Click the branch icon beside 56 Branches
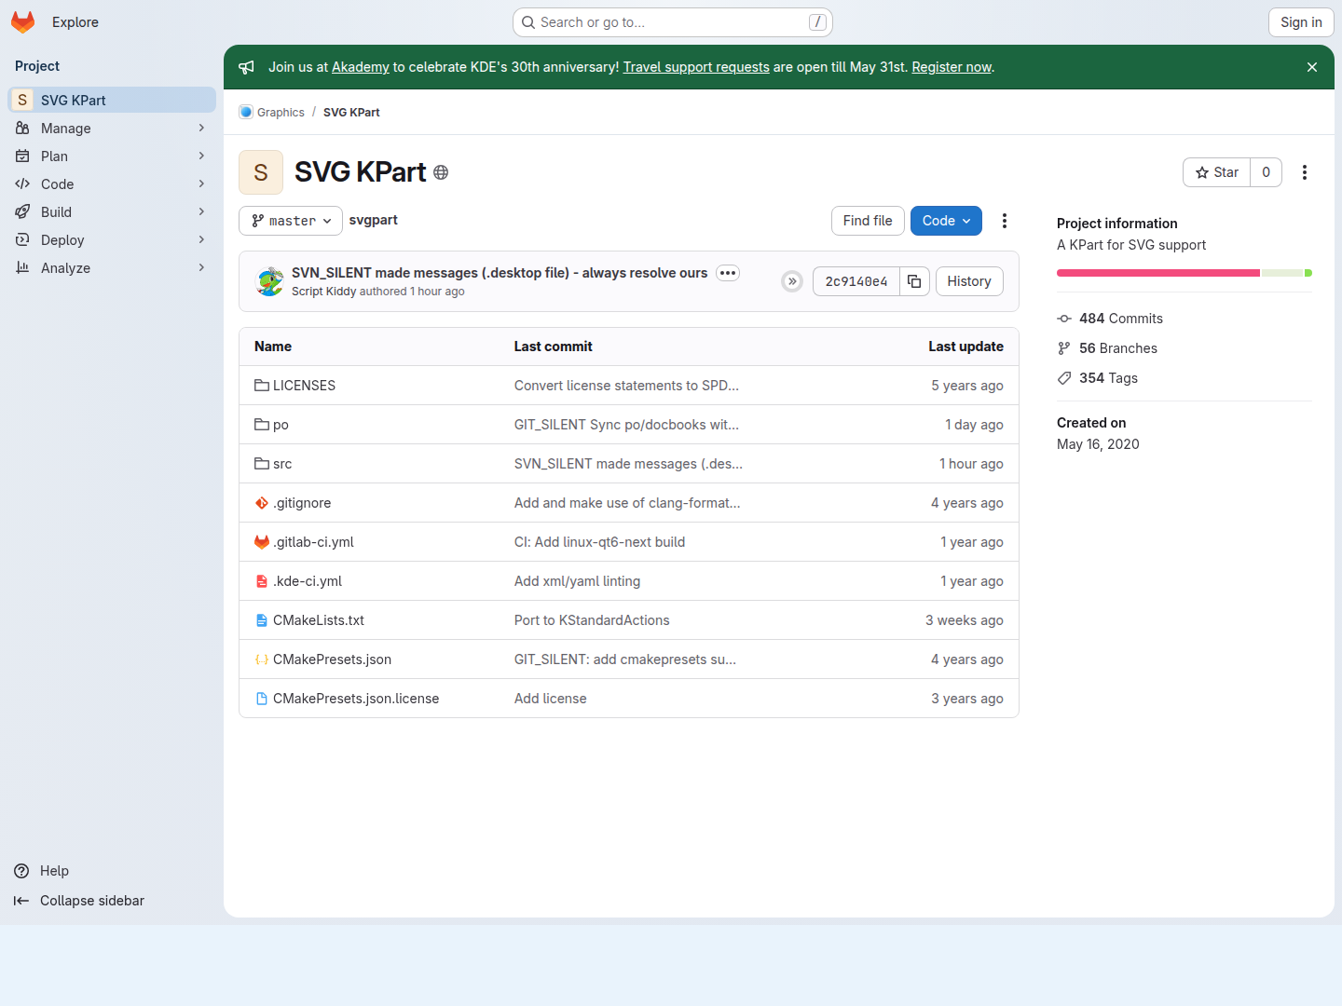1342x1006 pixels. [1064, 348]
